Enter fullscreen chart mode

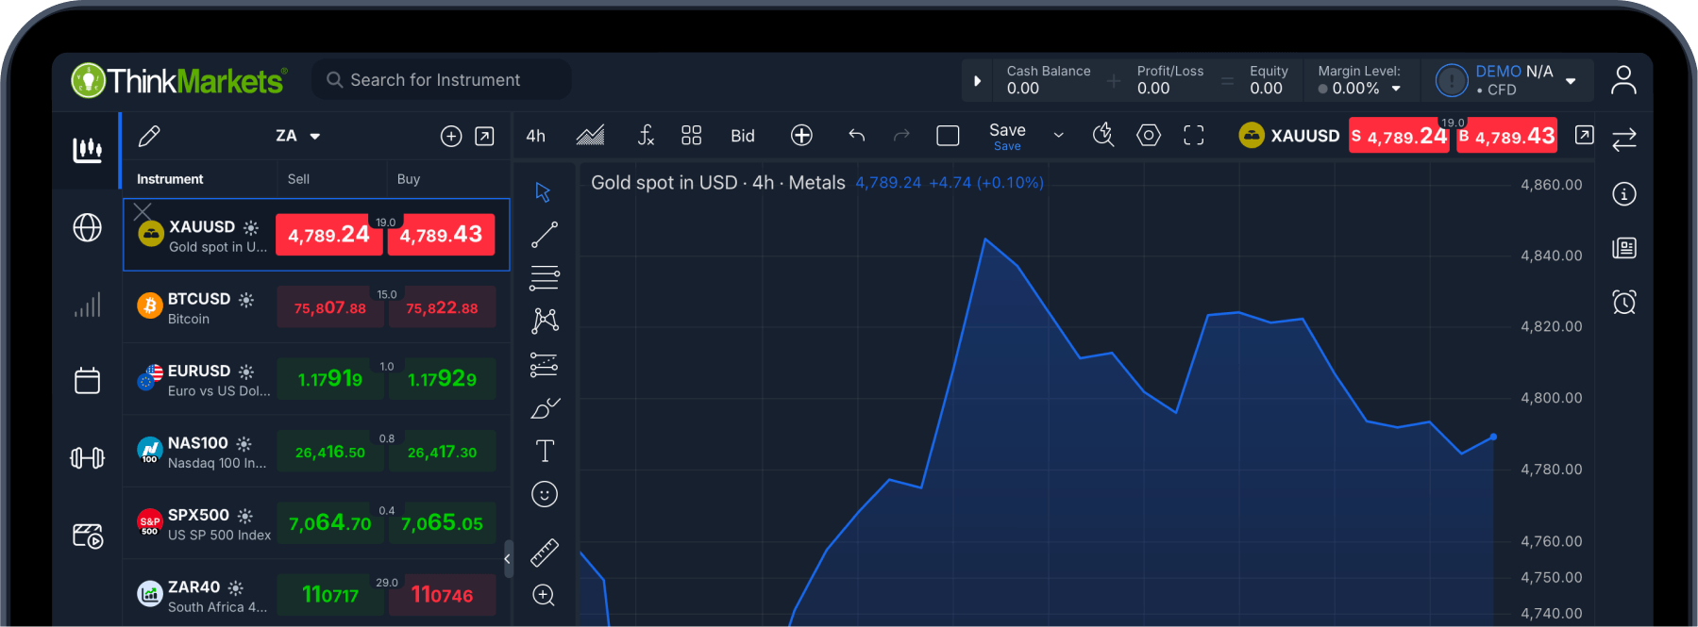point(1193,136)
